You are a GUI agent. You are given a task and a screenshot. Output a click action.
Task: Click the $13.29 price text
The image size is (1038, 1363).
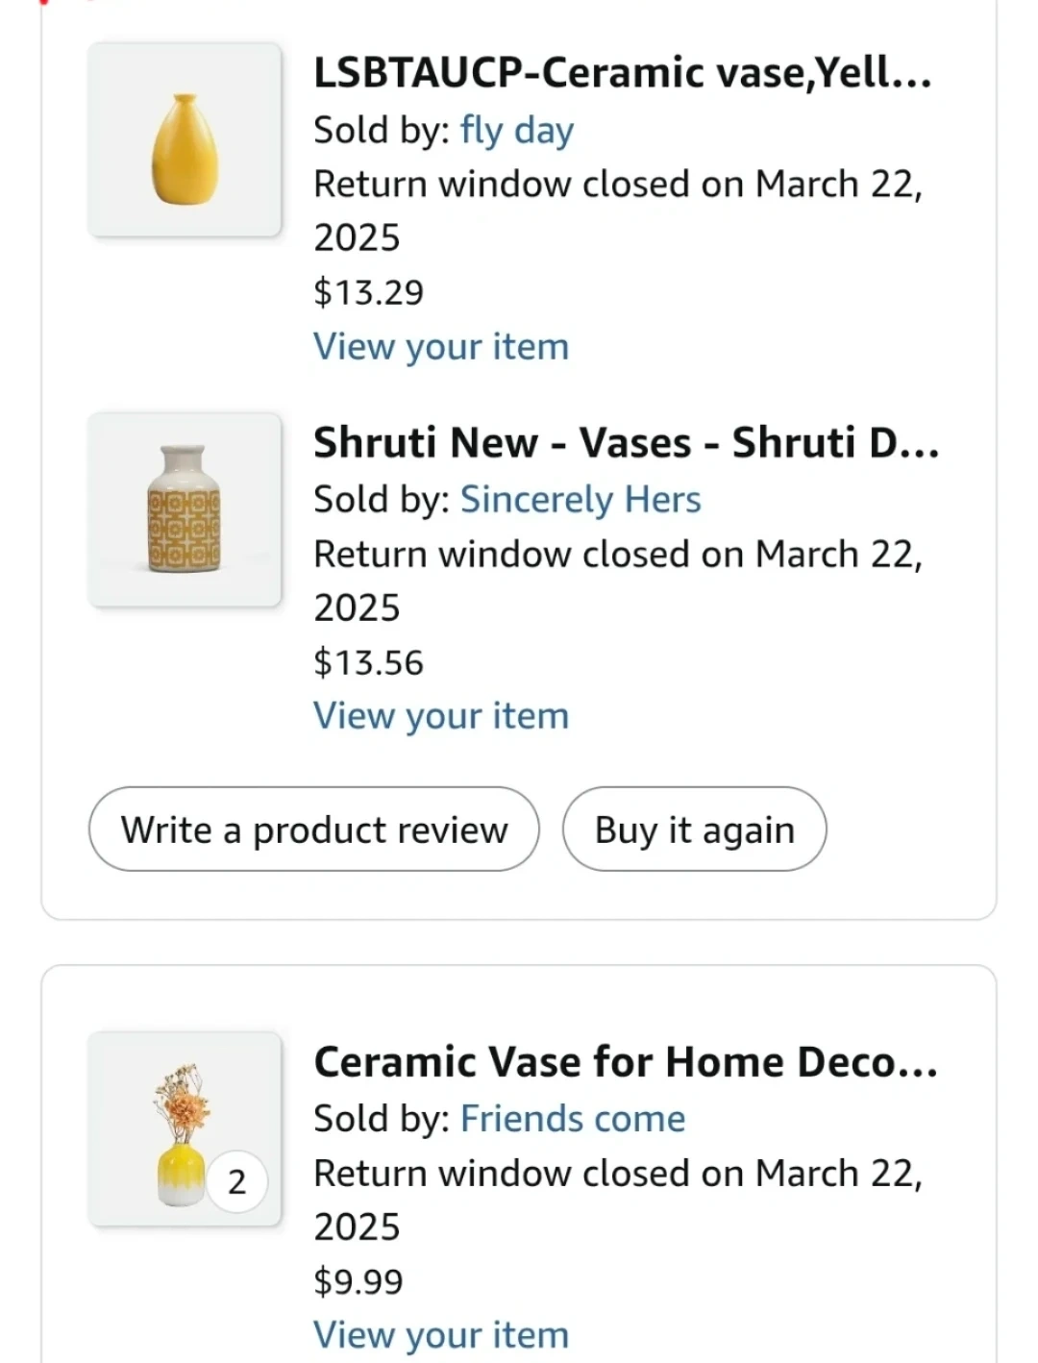click(368, 292)
